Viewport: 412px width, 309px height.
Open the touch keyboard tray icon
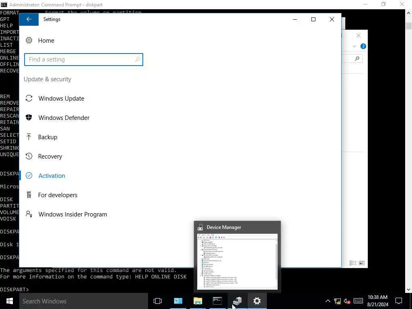click(358, 301)
